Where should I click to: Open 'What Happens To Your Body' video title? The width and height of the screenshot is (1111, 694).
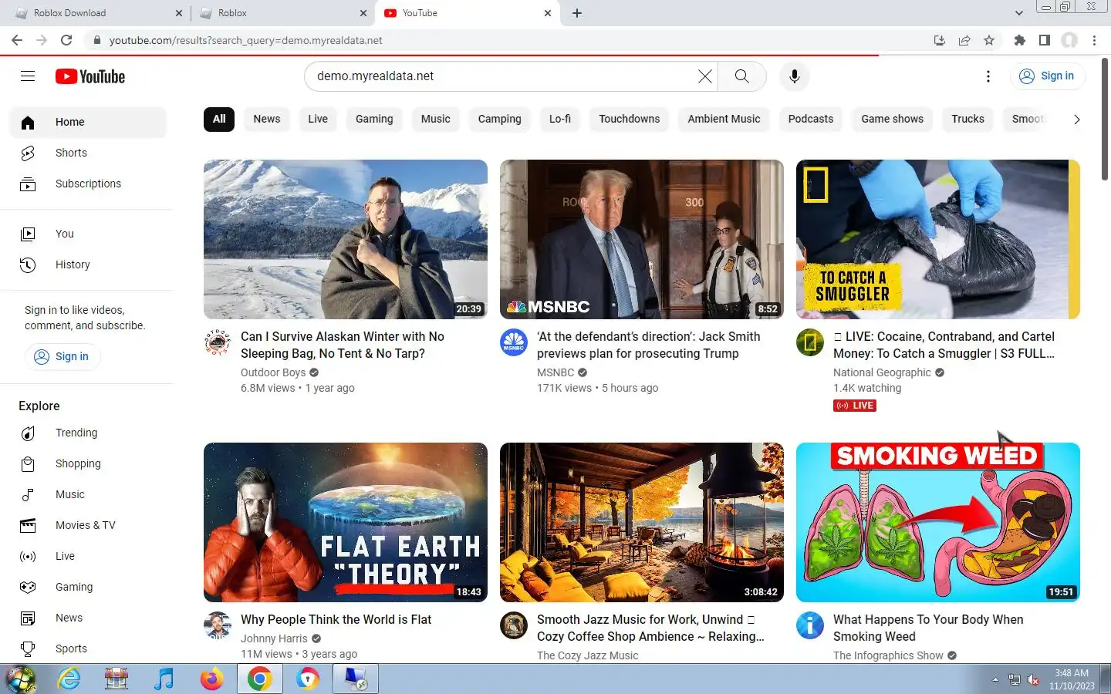pos(928,628)
